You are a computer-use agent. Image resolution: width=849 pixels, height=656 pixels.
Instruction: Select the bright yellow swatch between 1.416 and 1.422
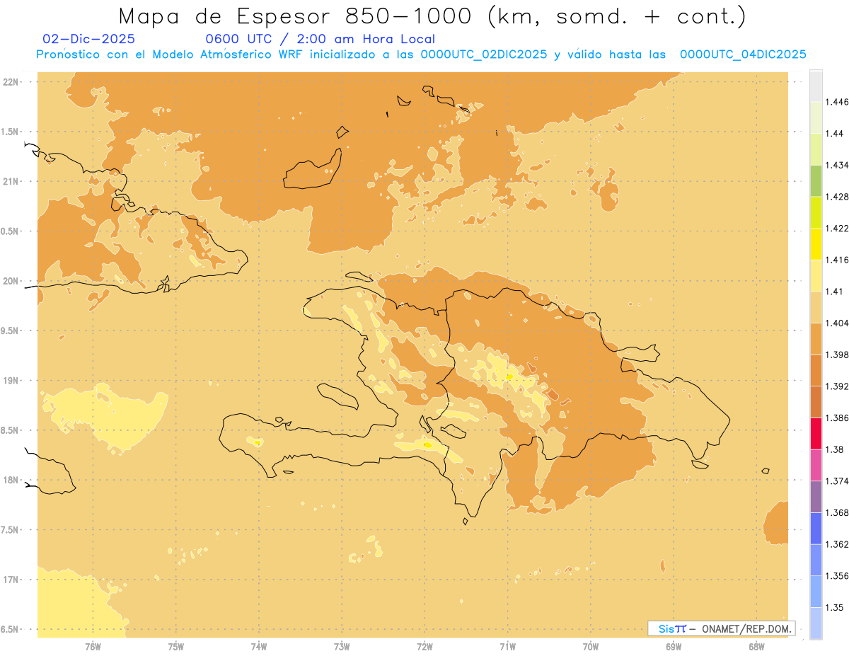point(816,244)
